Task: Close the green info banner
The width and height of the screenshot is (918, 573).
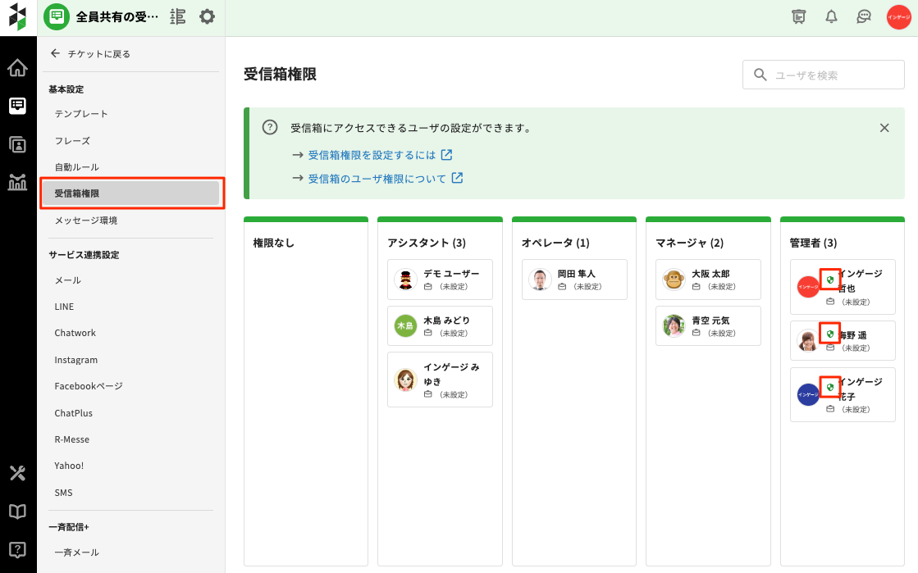Action: (884, 128)
